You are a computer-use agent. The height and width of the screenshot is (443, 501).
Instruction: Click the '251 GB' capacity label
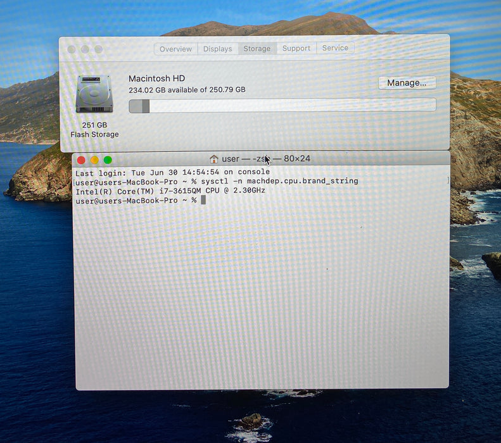tap(94, 125)
